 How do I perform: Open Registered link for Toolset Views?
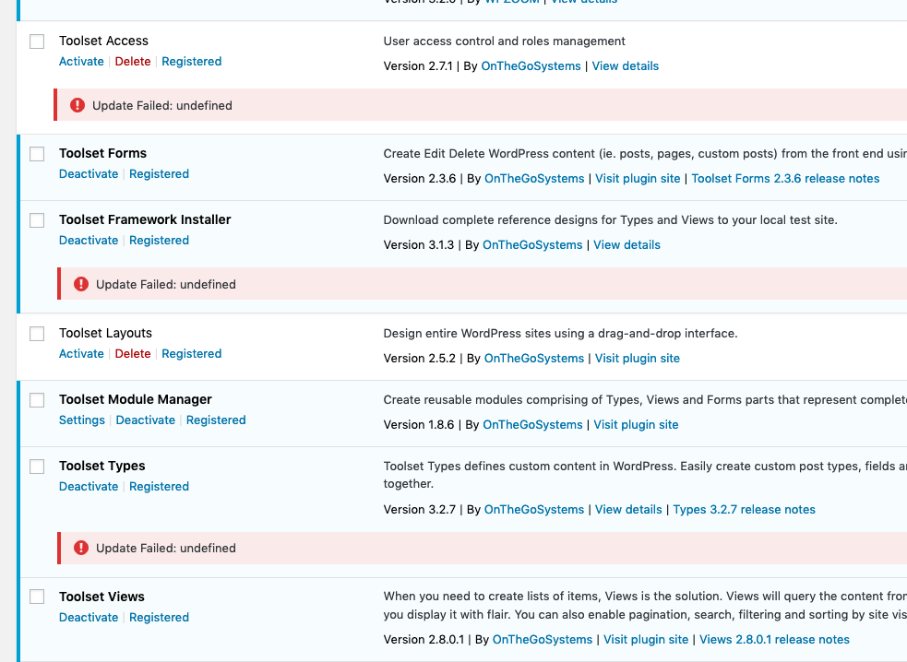[159, 618]
